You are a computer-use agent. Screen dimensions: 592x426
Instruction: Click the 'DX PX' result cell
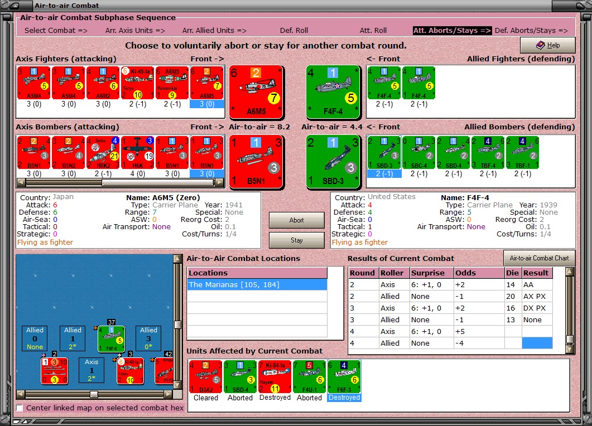(537, 308)
